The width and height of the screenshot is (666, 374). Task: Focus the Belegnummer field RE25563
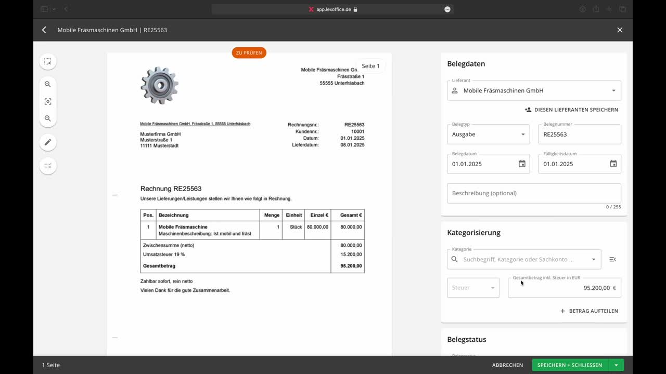coord(580,134)
